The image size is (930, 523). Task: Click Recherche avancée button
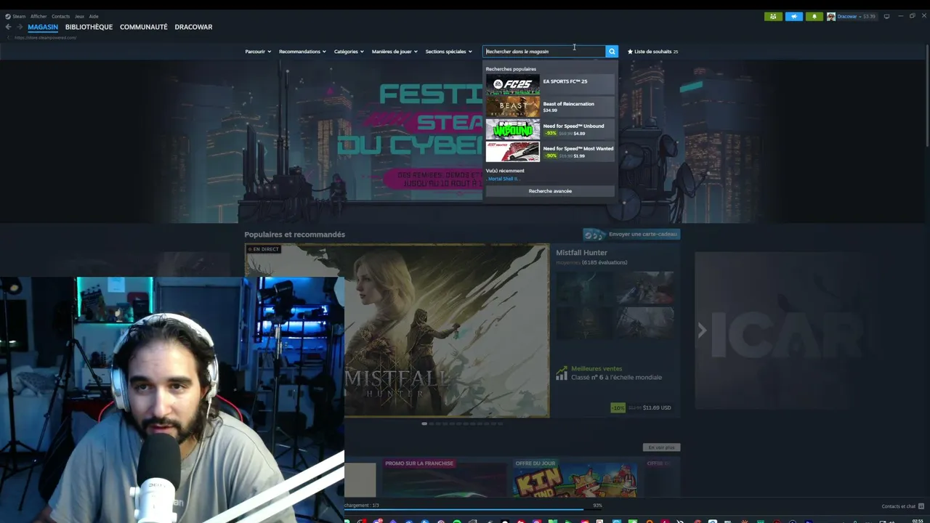click(x=550, y=191)
